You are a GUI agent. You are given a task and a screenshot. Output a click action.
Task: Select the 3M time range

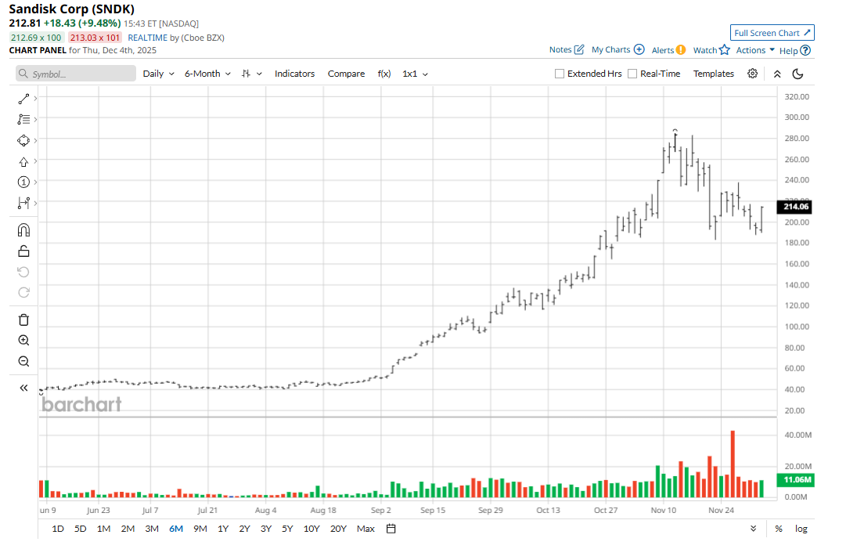click(x=152, y=529)
